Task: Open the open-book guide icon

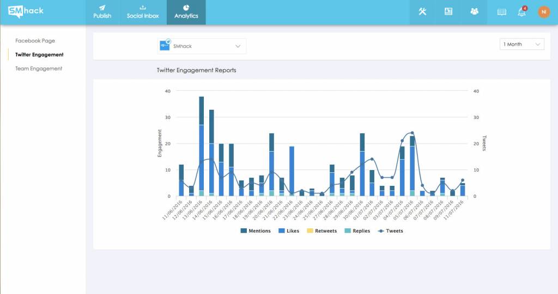Action: click(502, 12)
